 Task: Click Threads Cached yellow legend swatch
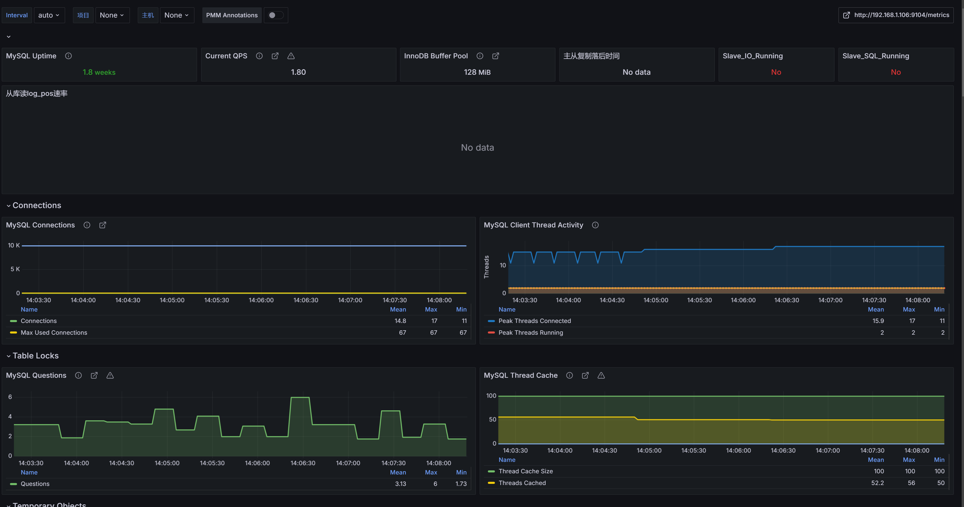[x=491, y=483]
